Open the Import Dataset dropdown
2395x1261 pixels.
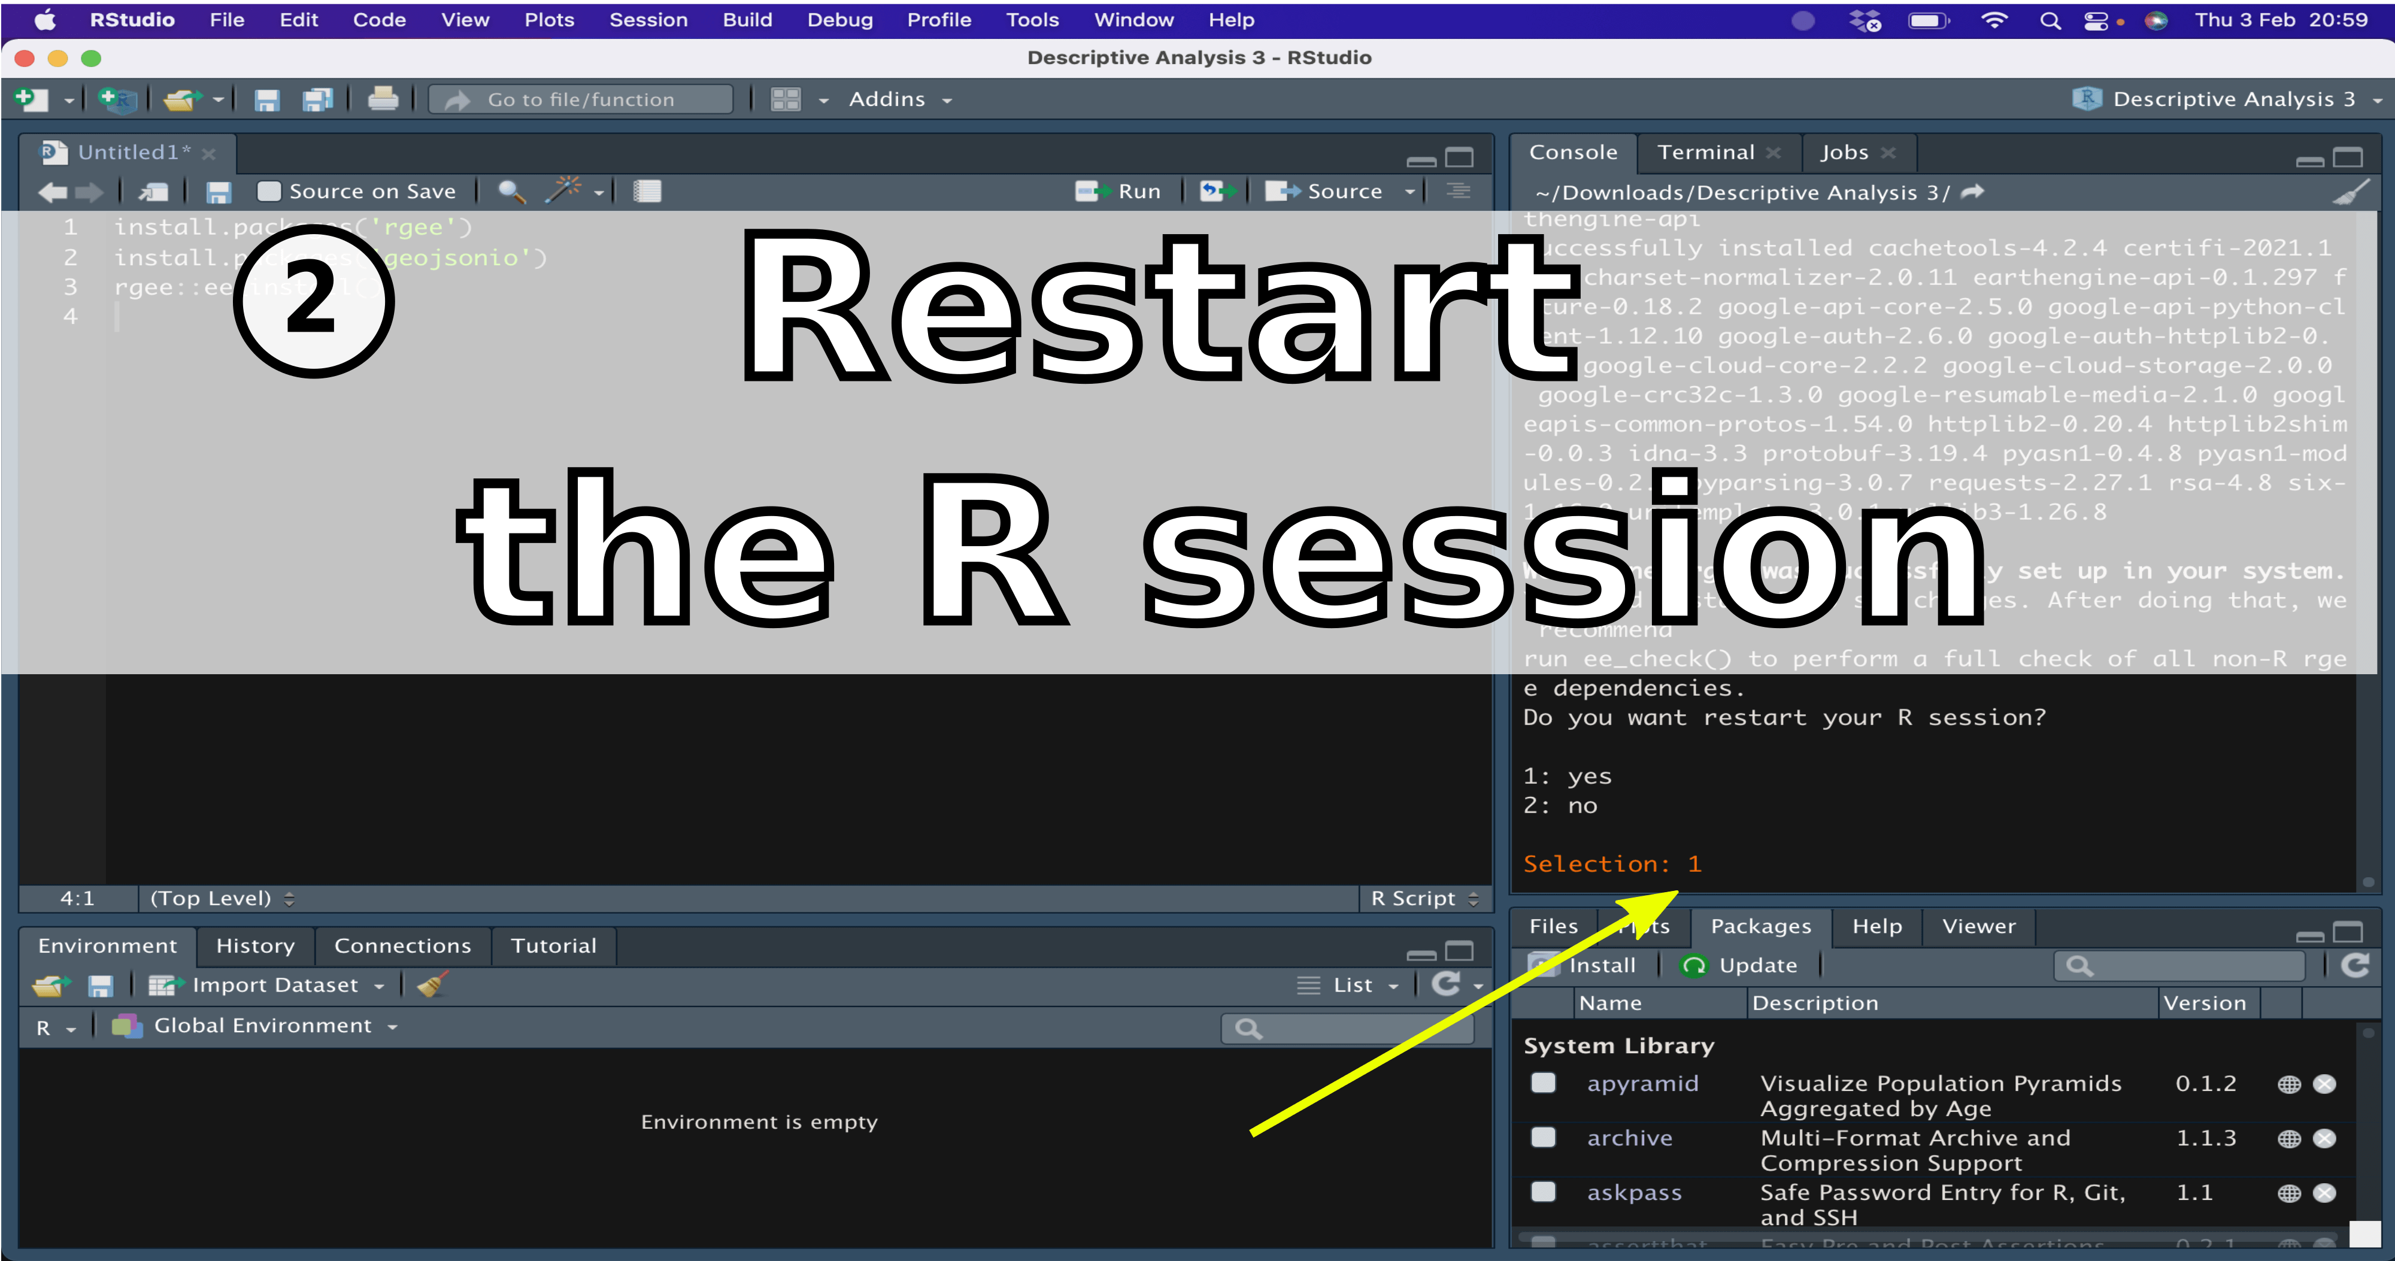coord(268,985)
